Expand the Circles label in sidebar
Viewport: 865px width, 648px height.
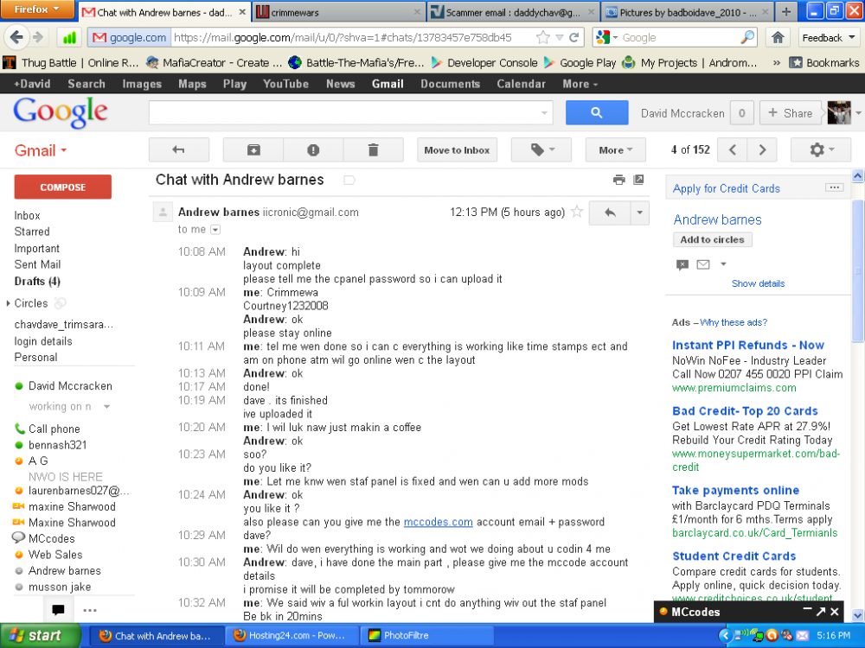9,303
